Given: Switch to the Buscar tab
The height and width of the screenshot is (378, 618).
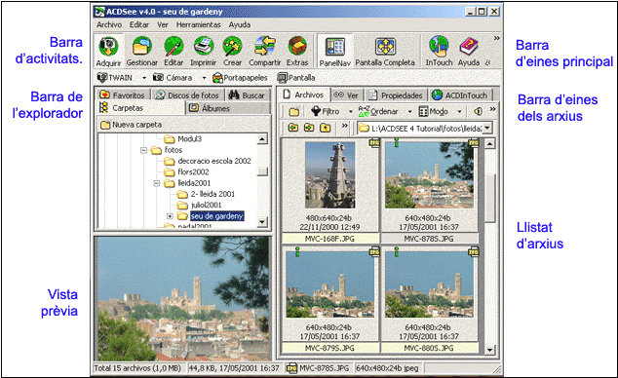Looking at the screenshot, I should [x=247, y=94].
